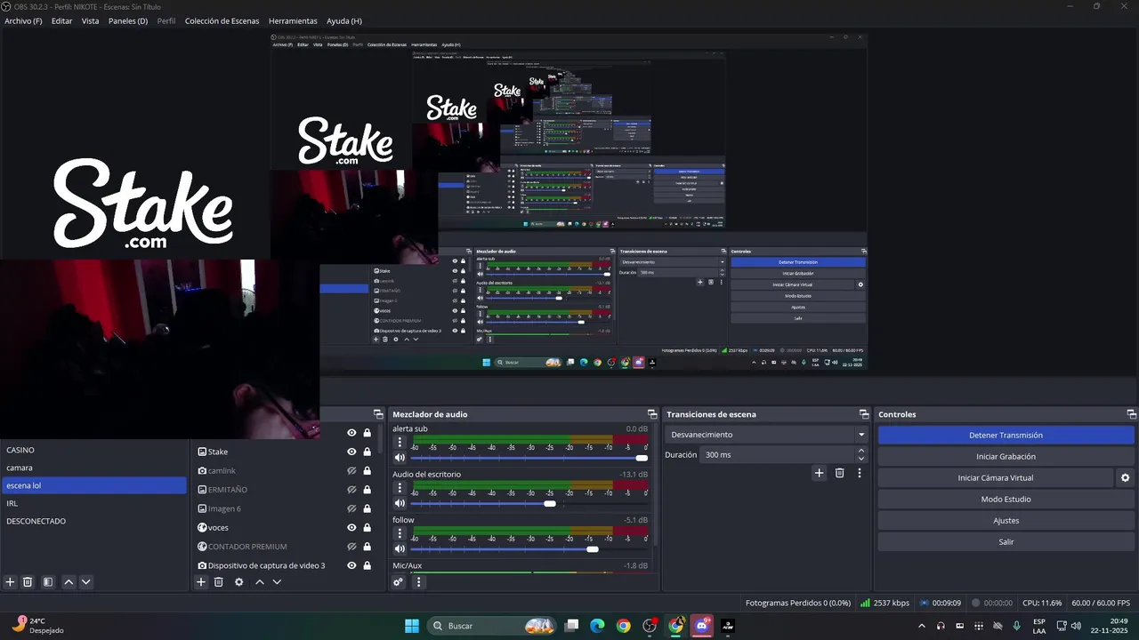Open Discord from the taskbar
Screen dimensions: 1139x640
pyautogui.click(x=702, y=626)
